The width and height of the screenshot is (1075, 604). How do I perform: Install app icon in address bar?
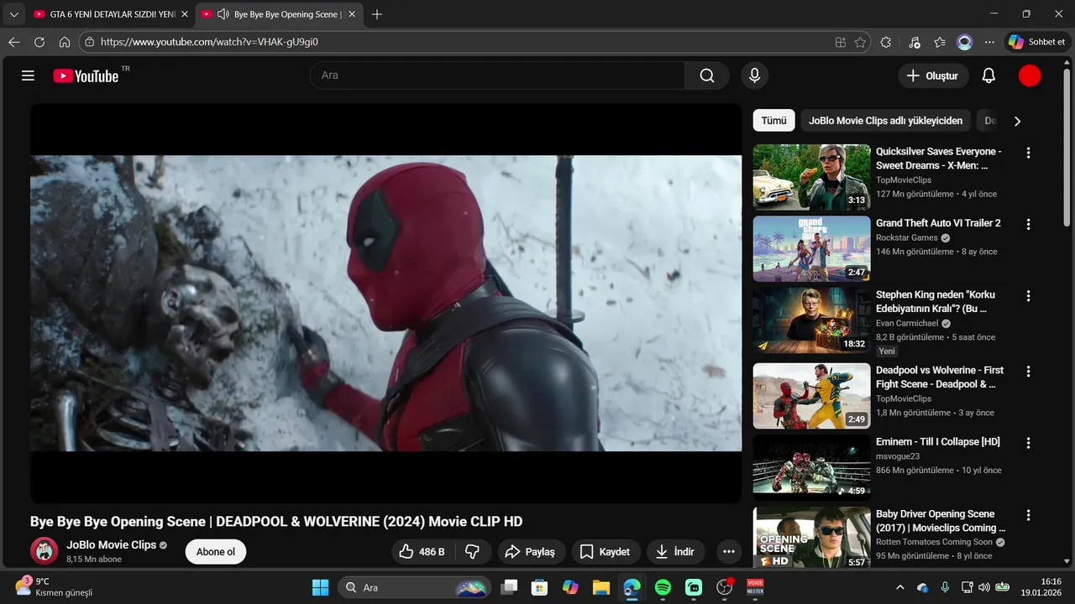841,42
